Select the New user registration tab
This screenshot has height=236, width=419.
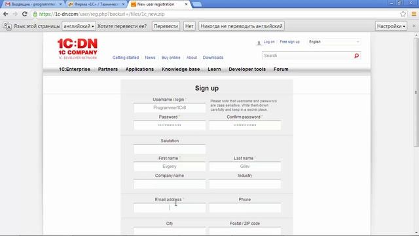click(159, 5)
